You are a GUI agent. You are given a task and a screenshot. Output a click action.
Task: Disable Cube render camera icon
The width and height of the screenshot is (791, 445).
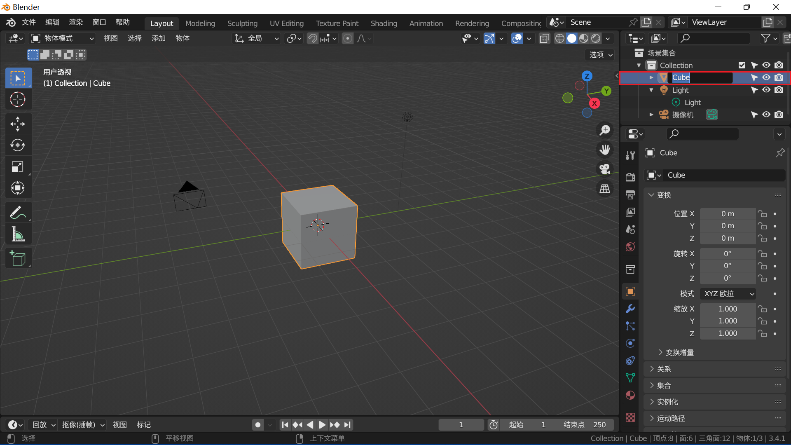(x=779, y=77)
